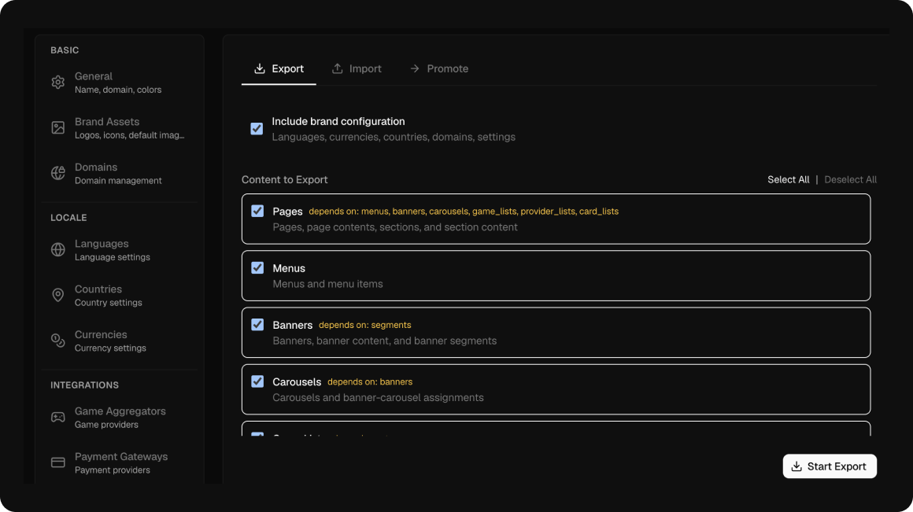Click 'Carousels and banner-carousel assignments' text

tap(378, 398)
